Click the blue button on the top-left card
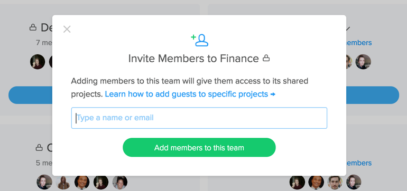The width and height of the screenshot is (407, 191). coord(30,95)
